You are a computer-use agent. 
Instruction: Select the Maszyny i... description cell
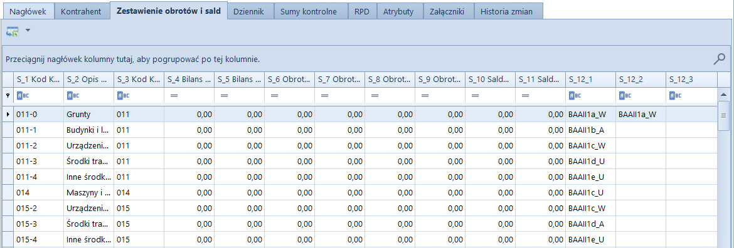[88, 192]
